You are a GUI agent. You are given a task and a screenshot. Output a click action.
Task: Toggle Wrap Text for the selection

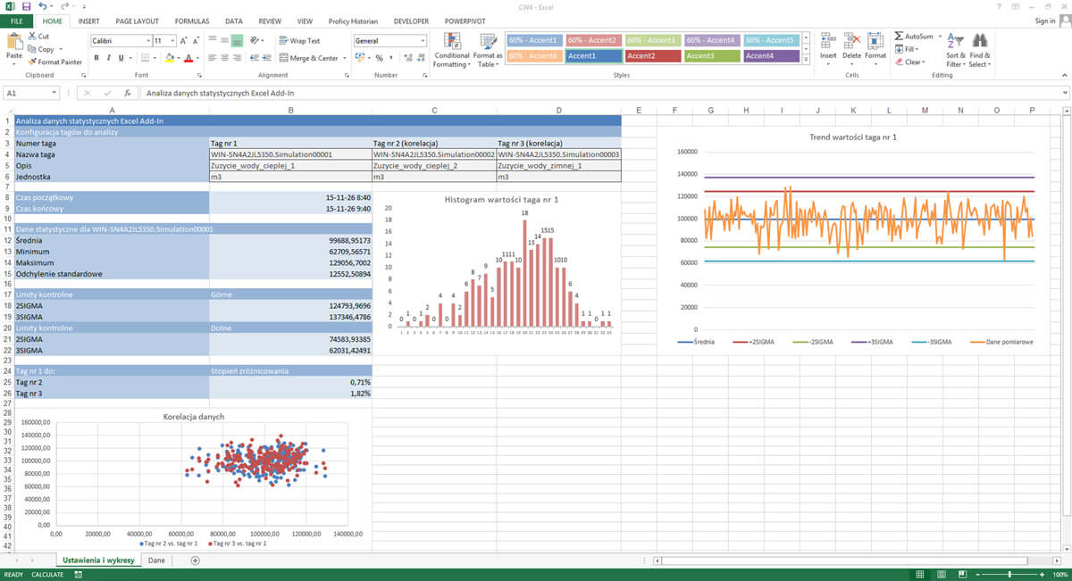[x=303, y=39]
